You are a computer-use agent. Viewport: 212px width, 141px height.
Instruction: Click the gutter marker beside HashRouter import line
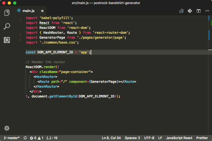click(x=20, y=35)
